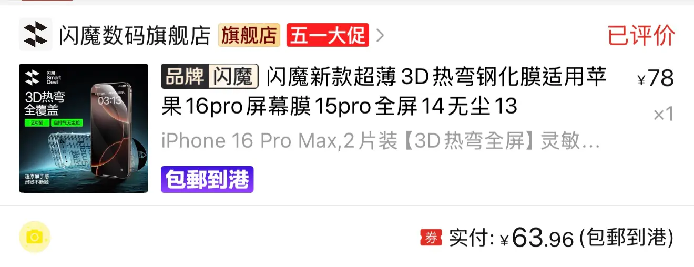The width and height of the screenshot is (694, 267).
Task: Click the 实付 label text
Action: pos(471,238)
